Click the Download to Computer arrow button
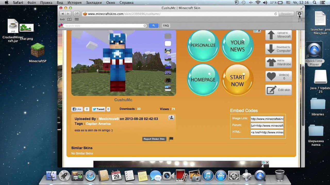This screenshot has height=185, width=330. point(278,49)
